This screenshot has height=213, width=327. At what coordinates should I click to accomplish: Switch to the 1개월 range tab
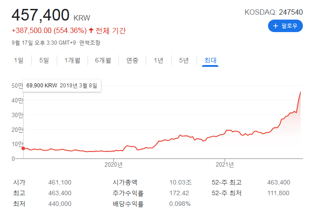click(x=72, y=60)
